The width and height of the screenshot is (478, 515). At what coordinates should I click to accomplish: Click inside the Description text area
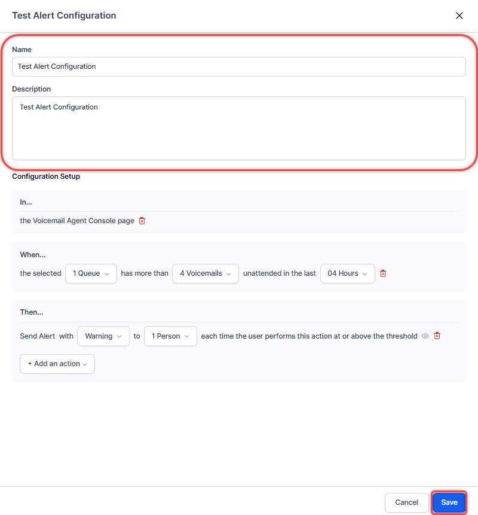pyautogui.click(x=238, y=128)
